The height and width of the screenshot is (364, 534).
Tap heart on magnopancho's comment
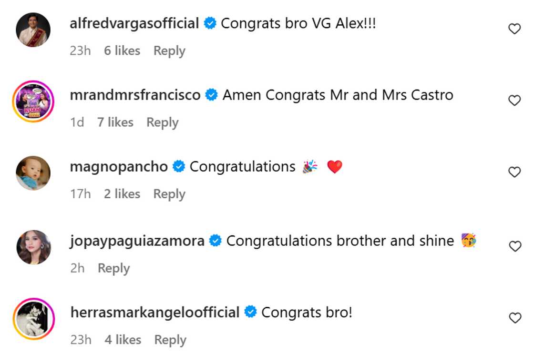(x=514, y=172)
